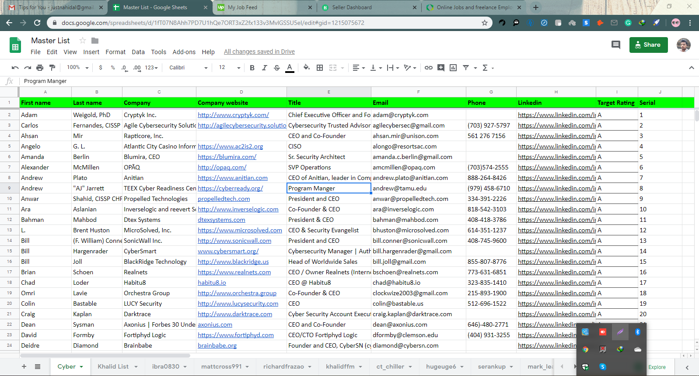699x376 pixels.
Task: Open the Calibri font dropdown
Action: coord(188,68)
